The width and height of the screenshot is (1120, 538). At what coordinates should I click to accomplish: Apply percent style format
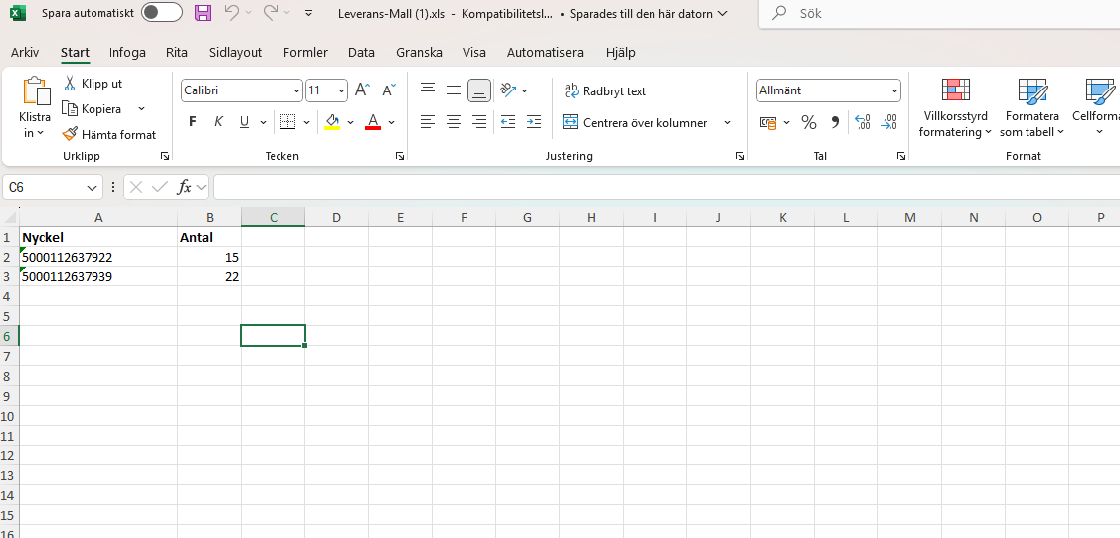tap(809, 123)
